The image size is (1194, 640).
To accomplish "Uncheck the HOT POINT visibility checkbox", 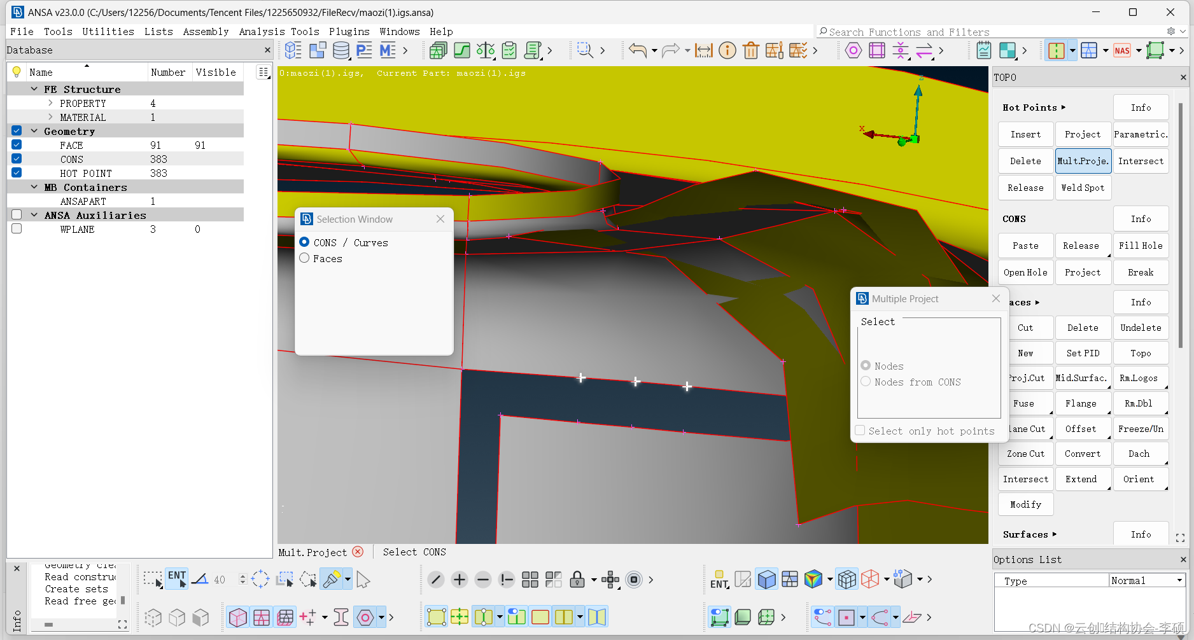I will click(17, 173).
